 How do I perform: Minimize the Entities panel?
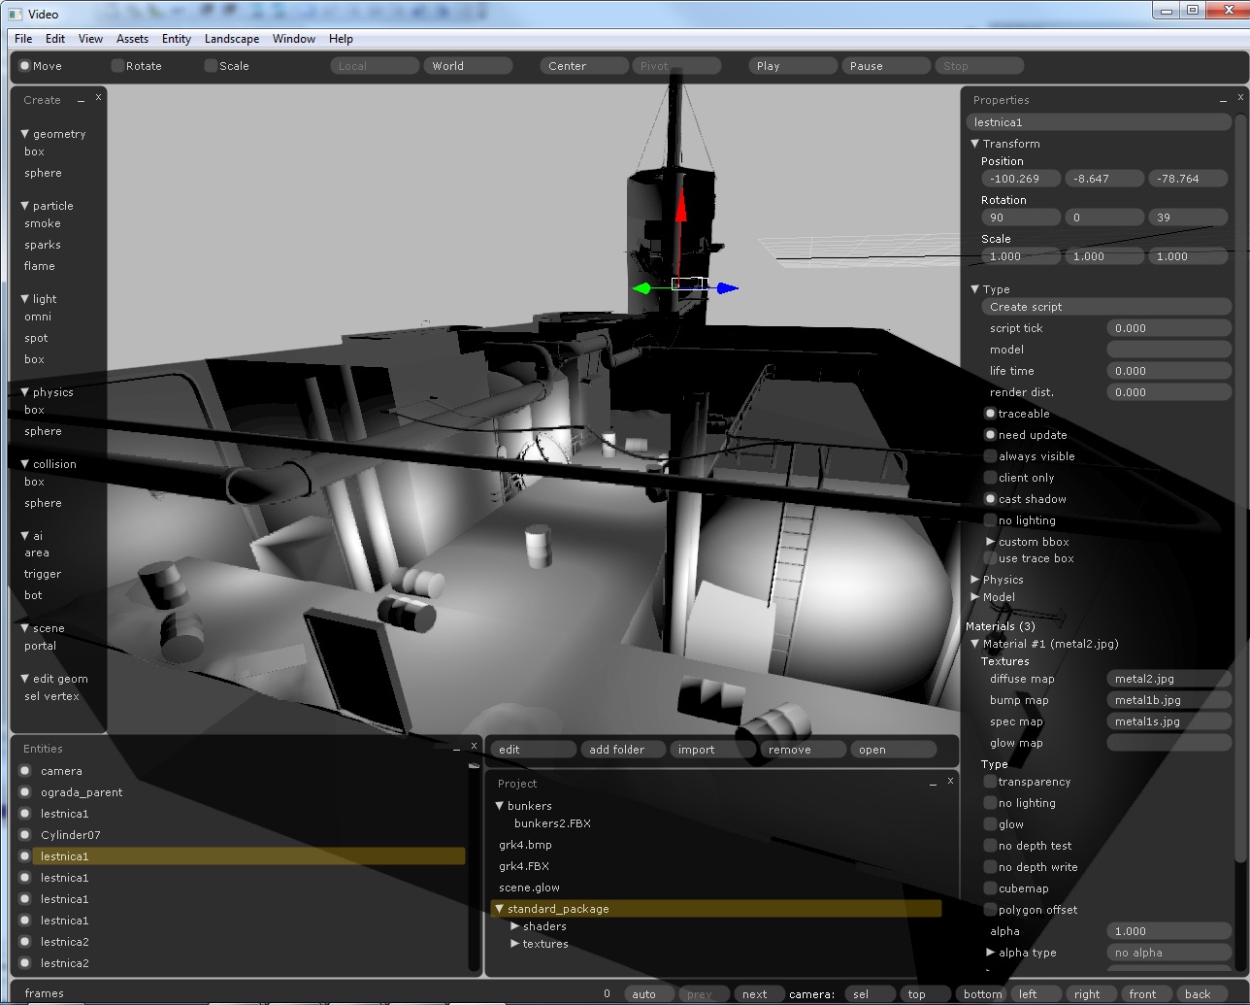click(x=456, y=750)
